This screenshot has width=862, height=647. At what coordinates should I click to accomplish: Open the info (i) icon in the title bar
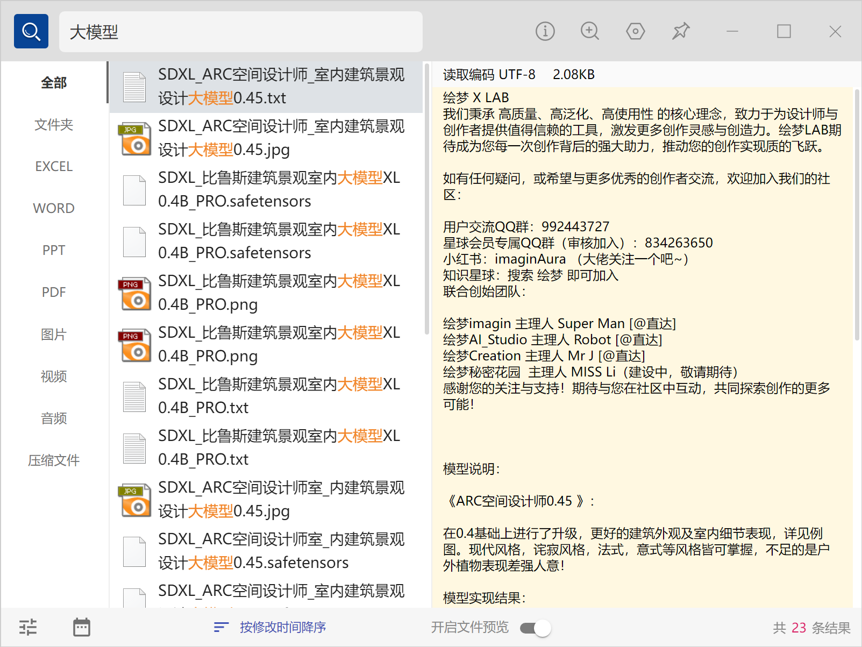tap(545, 31)
